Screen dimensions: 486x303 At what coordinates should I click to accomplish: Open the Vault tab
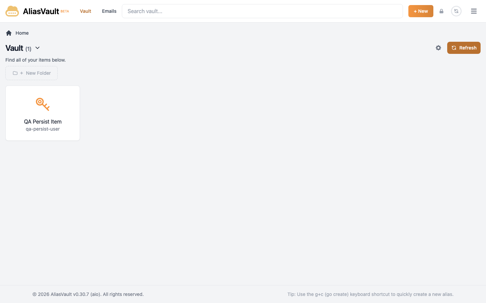pyautogui.click(x=85, y=11)
